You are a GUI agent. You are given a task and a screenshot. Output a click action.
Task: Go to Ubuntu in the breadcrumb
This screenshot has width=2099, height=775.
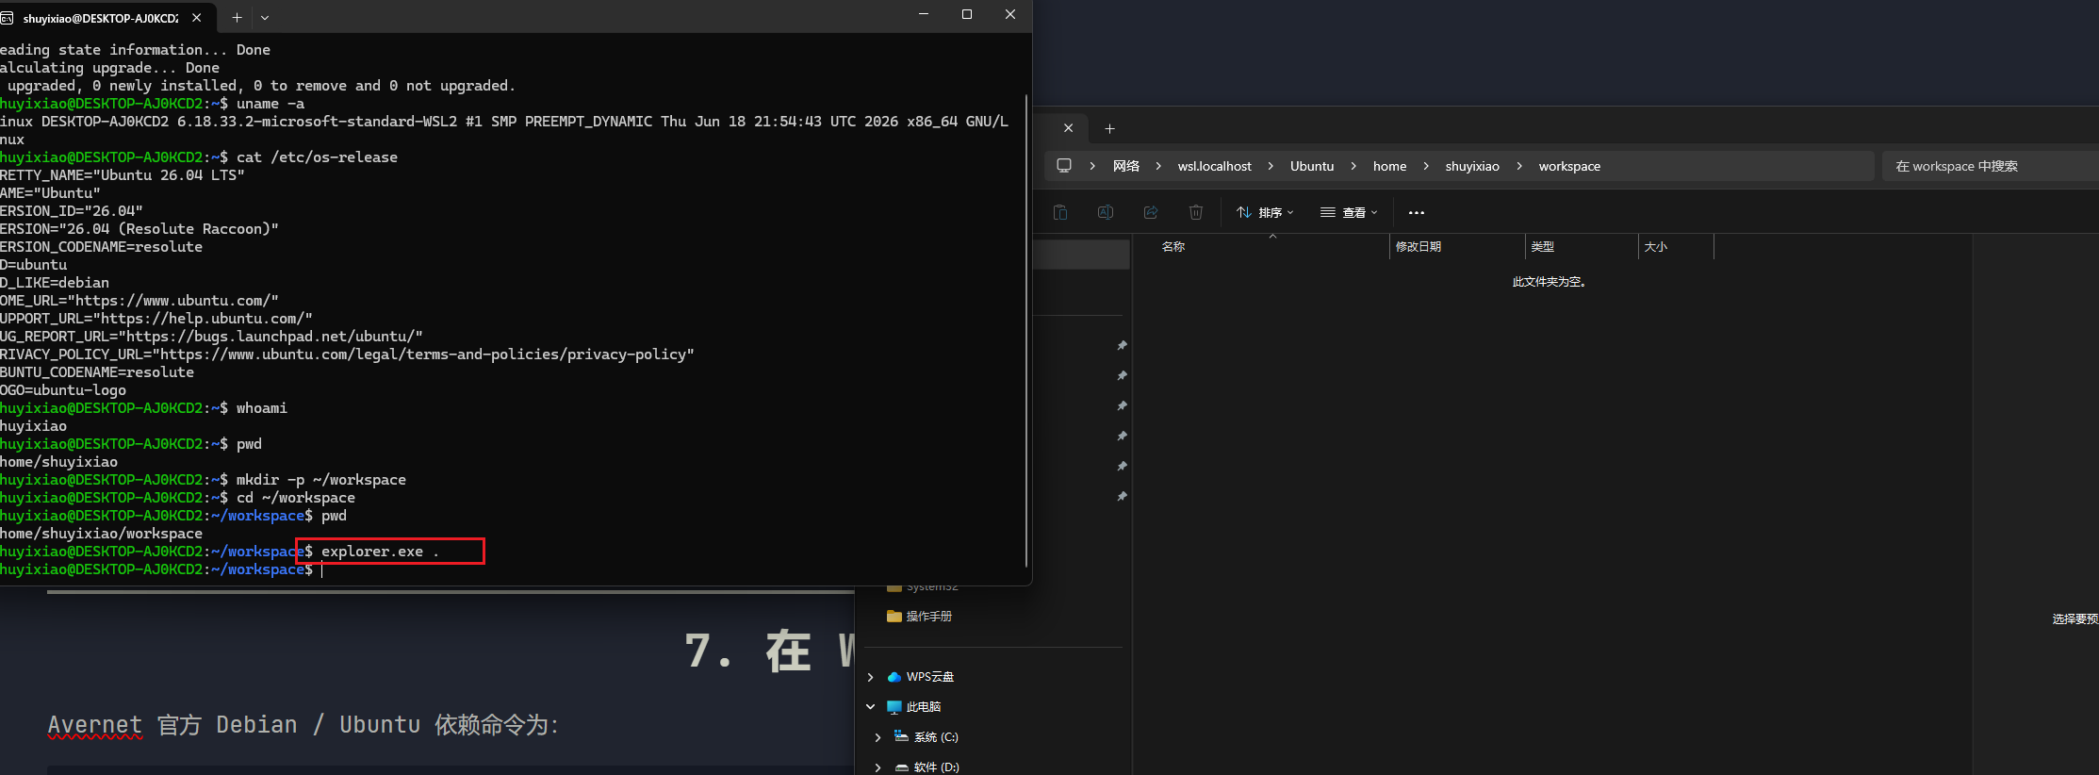coord(1312,166)
